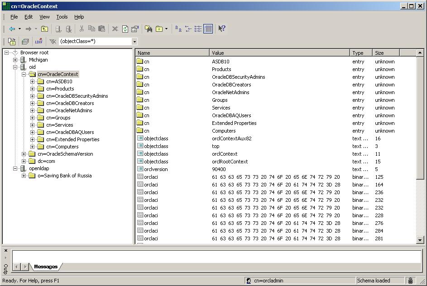Open the Tools menu
The width and height of the screenshot is (427, 286).
[62, 17]
